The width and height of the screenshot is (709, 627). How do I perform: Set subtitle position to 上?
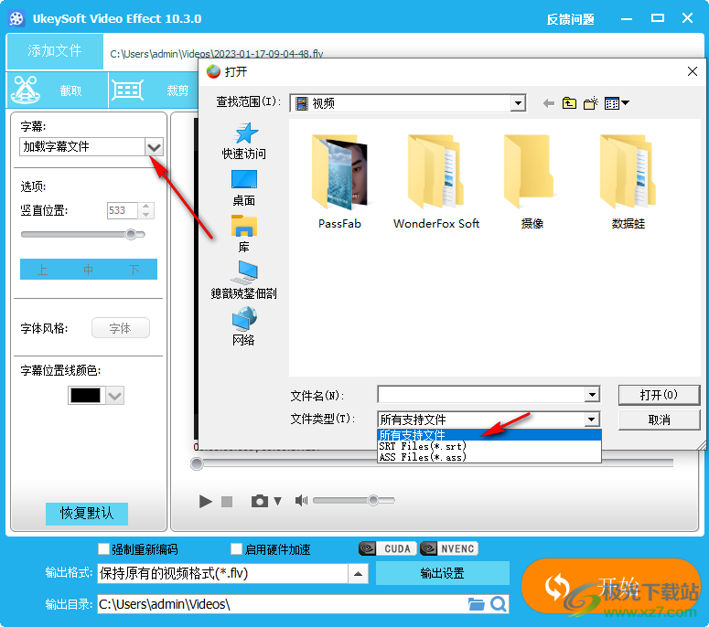[x=42, y=270]
